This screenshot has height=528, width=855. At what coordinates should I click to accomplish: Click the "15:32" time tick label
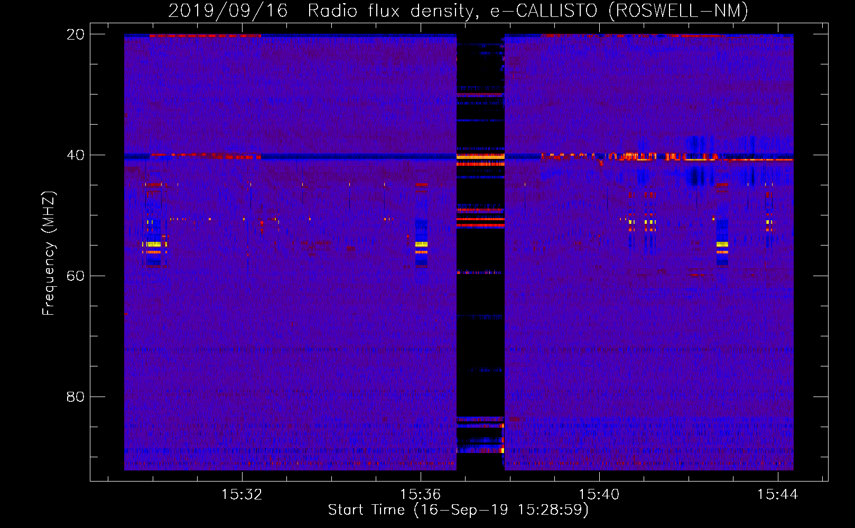(242, 495)
